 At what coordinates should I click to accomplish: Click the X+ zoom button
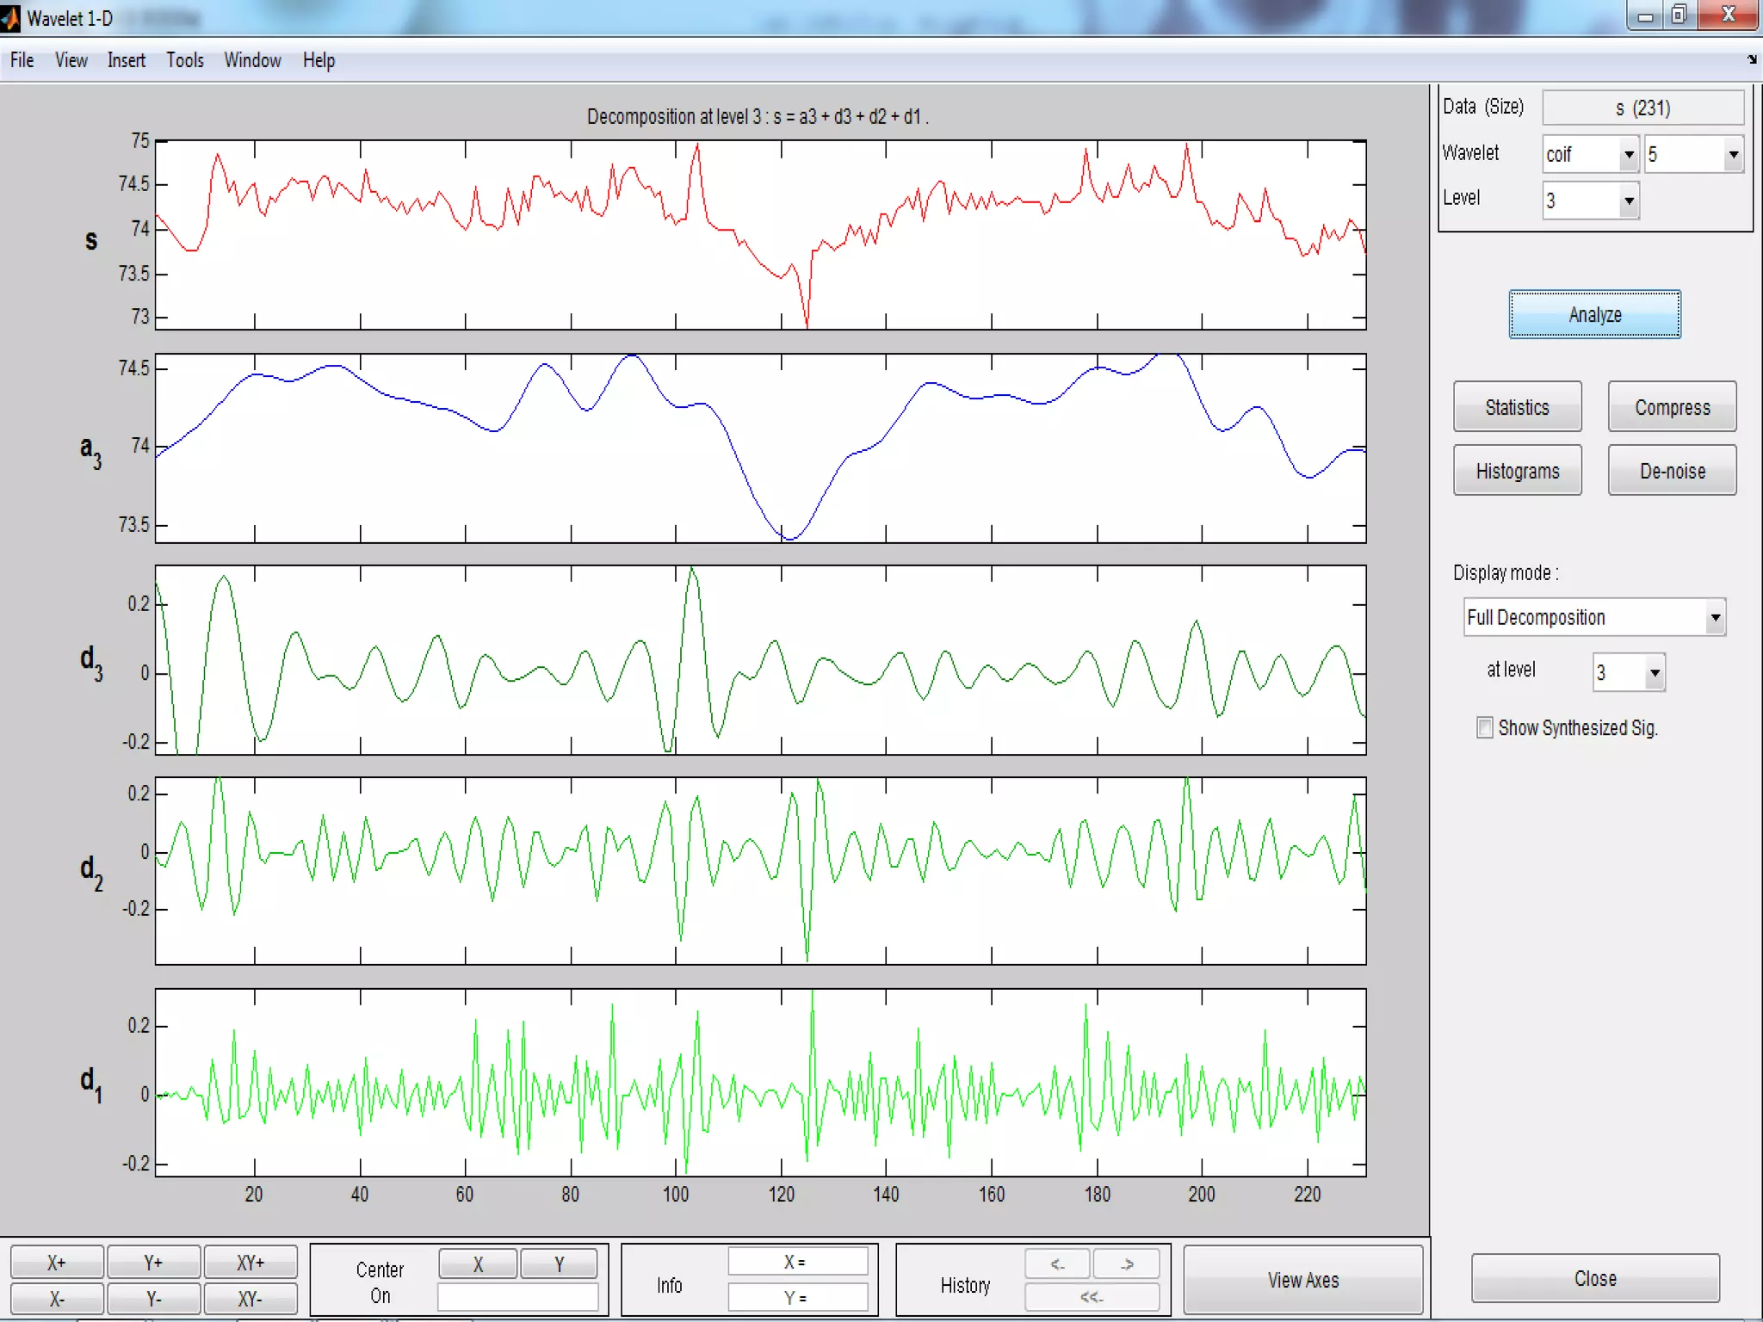pyautogui.click(x=57, y=1263)
